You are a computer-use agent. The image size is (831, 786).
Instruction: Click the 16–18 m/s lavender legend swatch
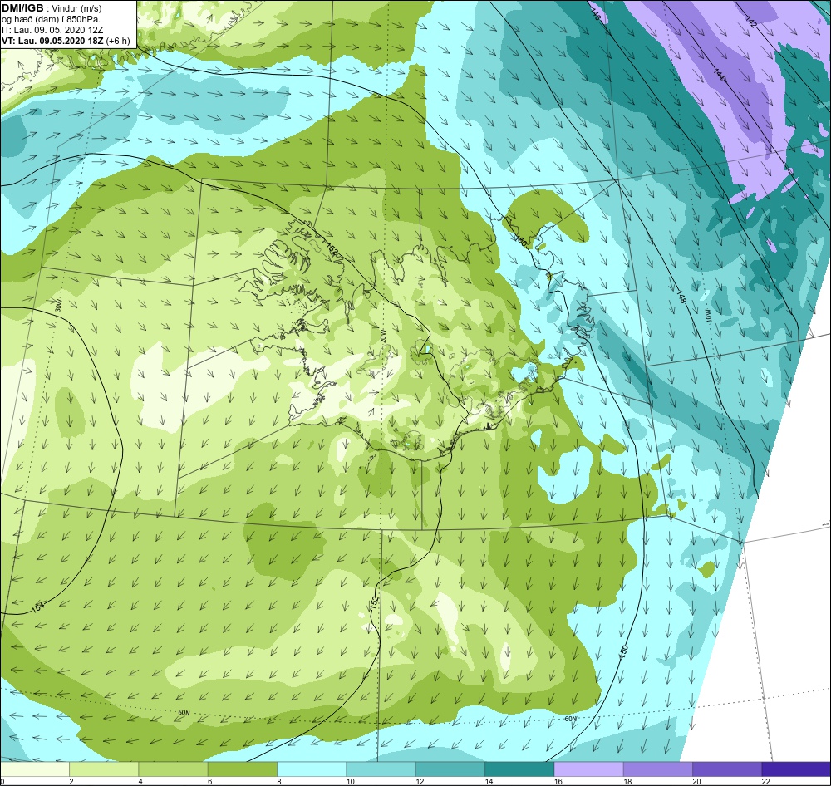tap(589, 769)
